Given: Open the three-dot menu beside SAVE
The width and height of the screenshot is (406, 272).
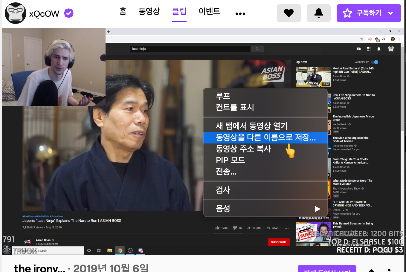Looking at the screenshot, I should [287, 228].
